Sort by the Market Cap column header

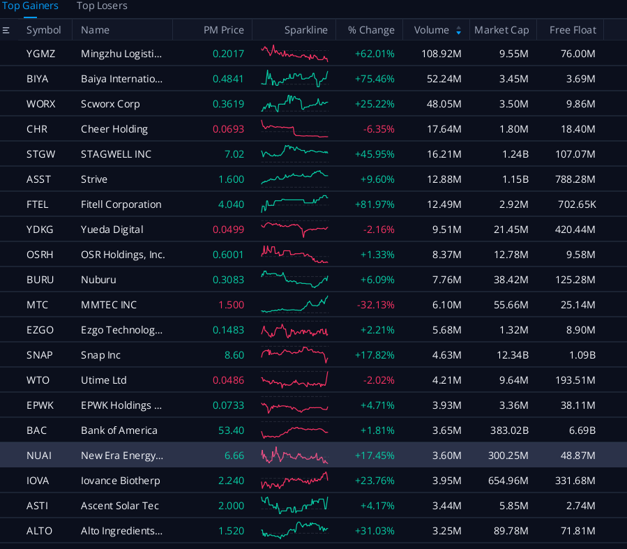pos(501,30)
